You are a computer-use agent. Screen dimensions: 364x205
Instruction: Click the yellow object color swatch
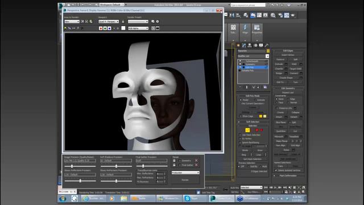click(268, 51)
